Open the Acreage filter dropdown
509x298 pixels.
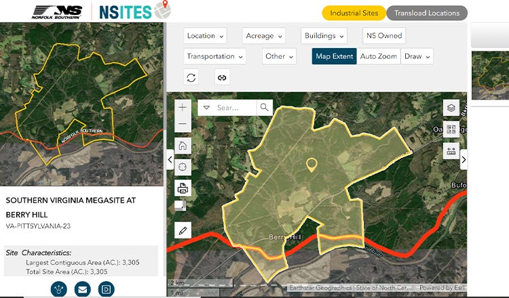click(x=263, y=36)
